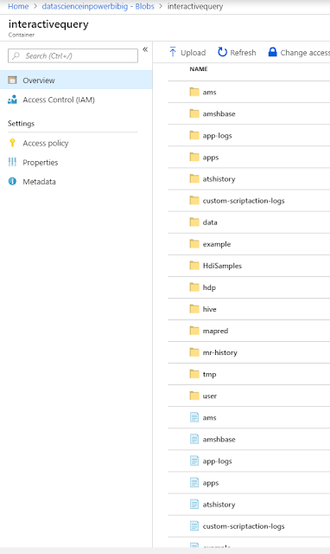Open the custom-scriptaction-logs folder
Image resolution: width=330 pixels, height=554 pixels.
249,201
